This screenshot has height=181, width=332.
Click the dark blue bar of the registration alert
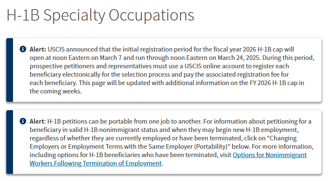point(10,70)
